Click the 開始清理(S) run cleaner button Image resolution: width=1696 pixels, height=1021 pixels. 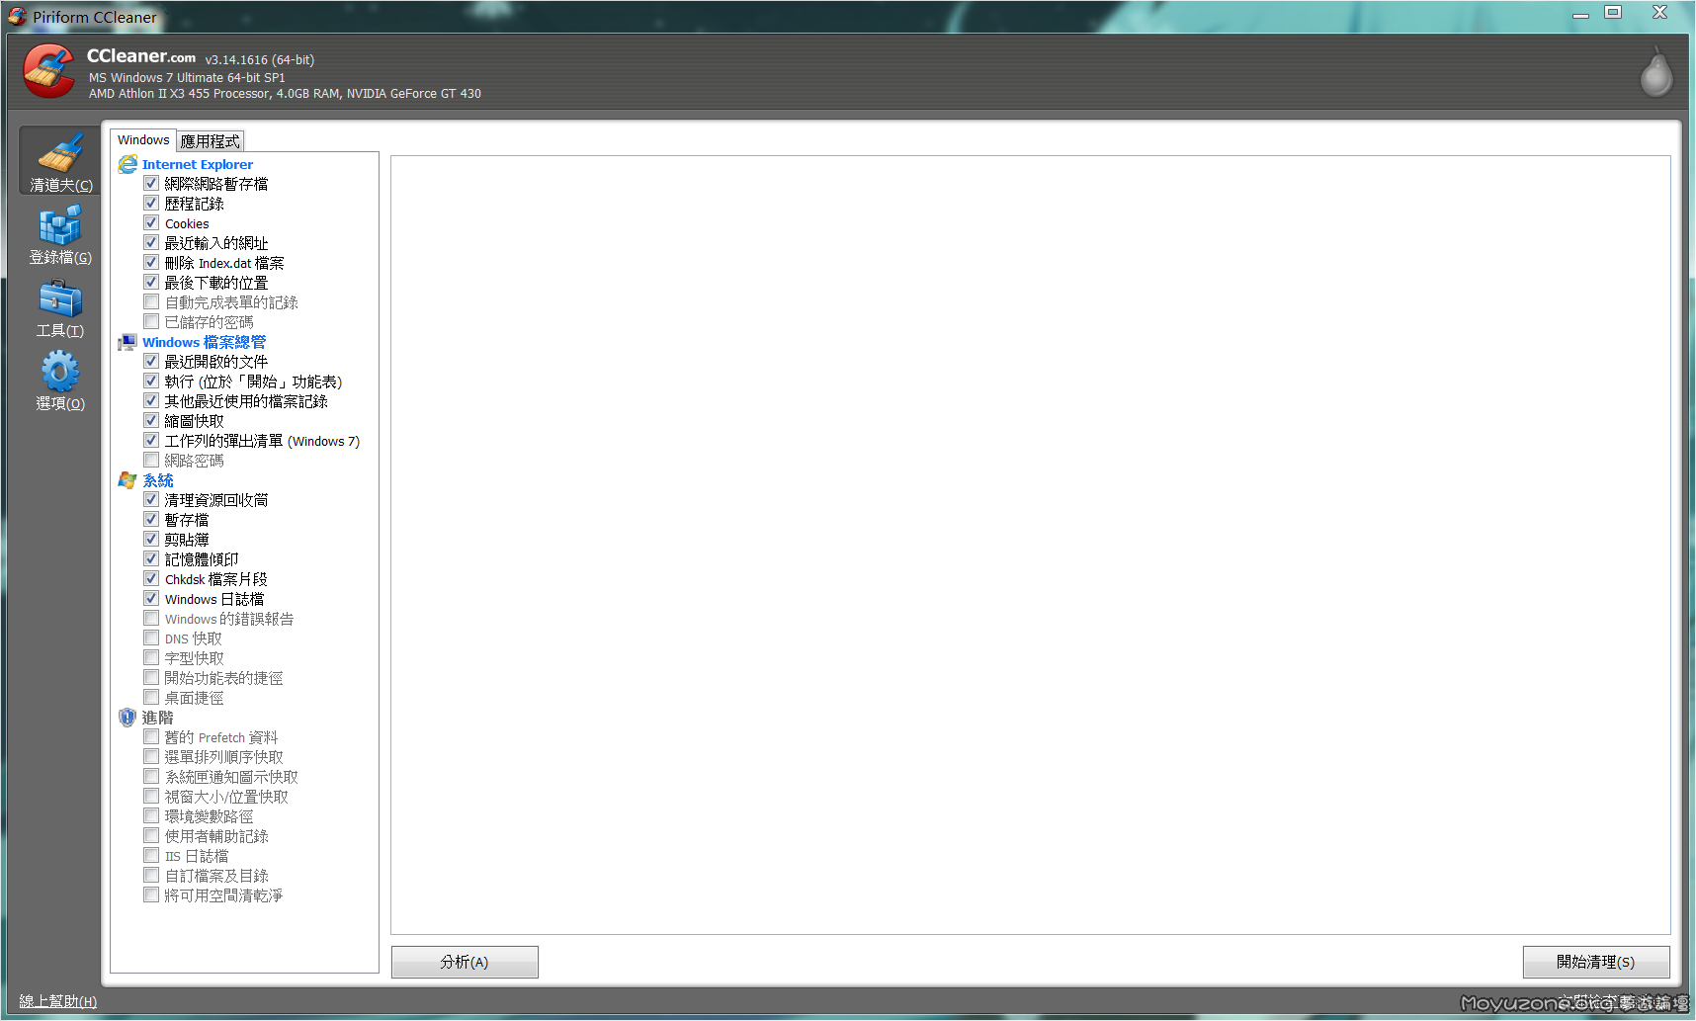pos(1596,962)
